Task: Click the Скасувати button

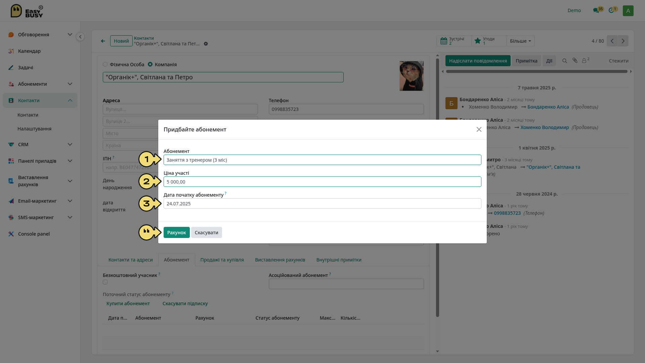Action: pos(206,233)
